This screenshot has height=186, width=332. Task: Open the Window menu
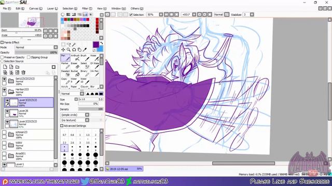pyautogui.click(x=118, y=8)
